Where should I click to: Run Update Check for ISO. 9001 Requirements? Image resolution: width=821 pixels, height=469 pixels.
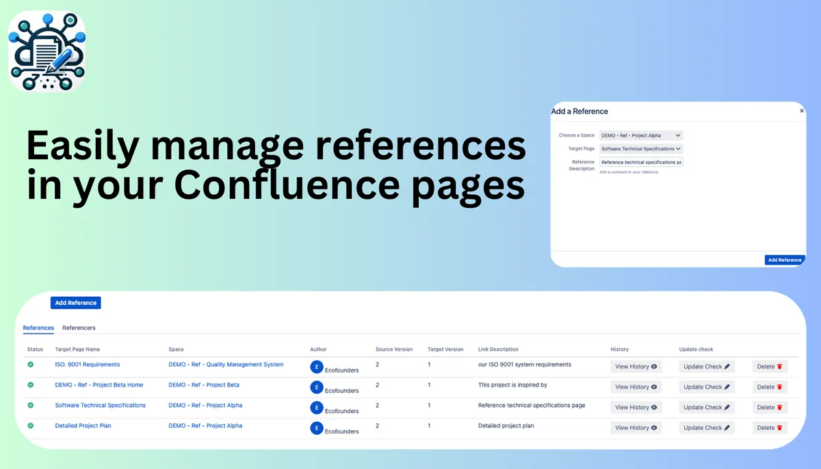(x=707, y=366)
